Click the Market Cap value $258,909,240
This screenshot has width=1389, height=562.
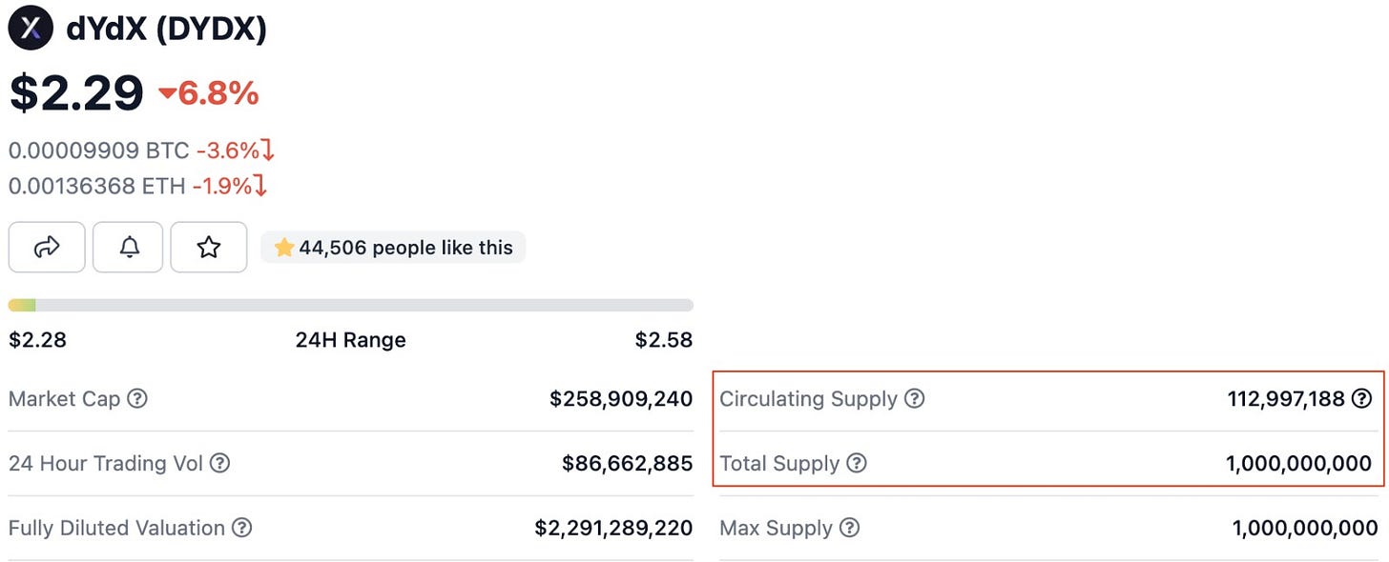(x=620, y=399)
